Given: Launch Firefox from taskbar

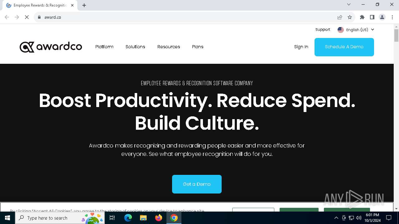Looking at the screenshot, I should point(159,218).
